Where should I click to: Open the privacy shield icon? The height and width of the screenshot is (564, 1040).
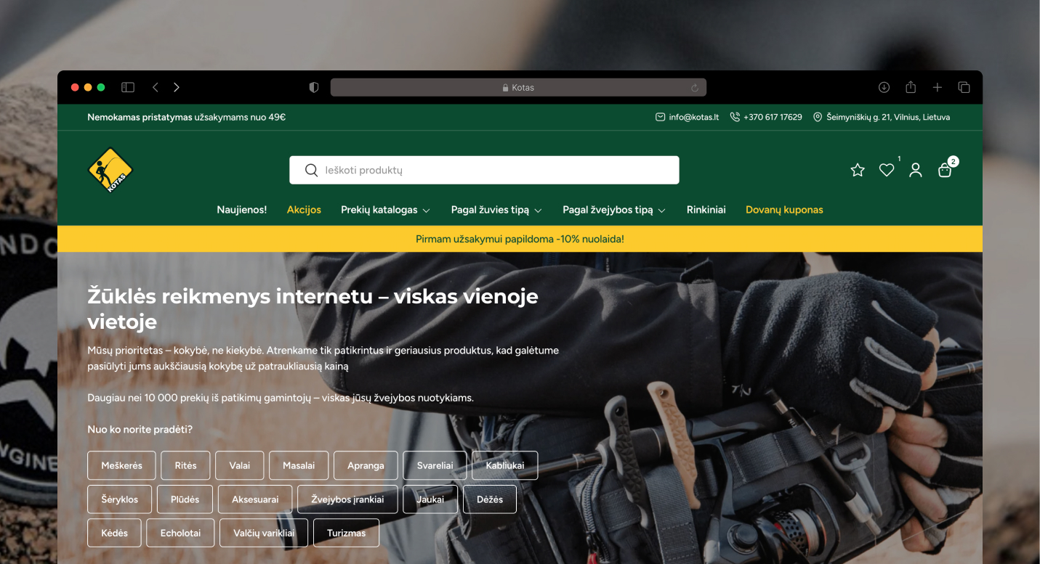(x=314, y=87)
